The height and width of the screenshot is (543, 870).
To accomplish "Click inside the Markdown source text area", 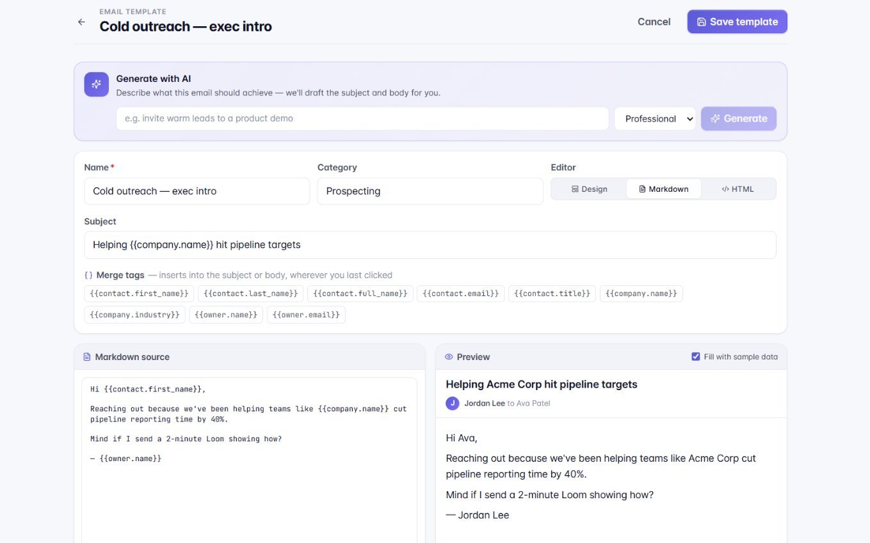I will pos(250,460).
